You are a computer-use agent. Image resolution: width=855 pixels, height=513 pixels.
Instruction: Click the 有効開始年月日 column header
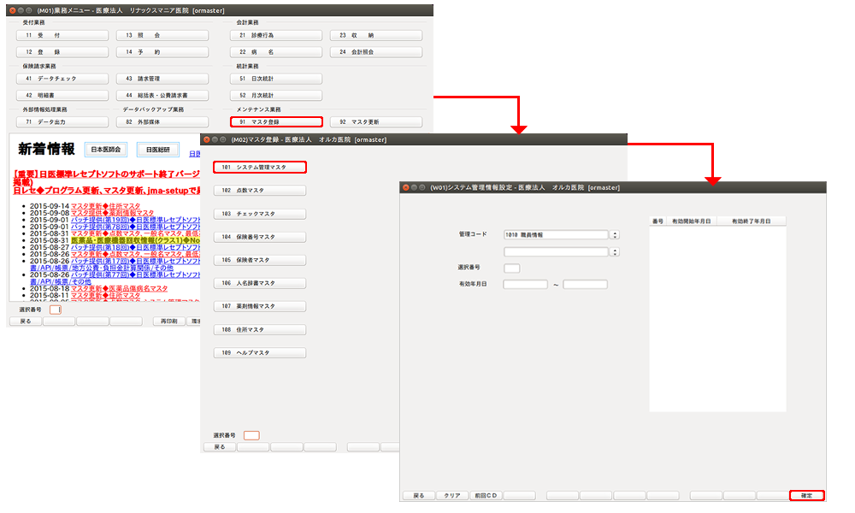692,221
